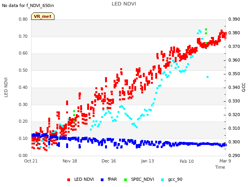Click the 0.330 GCC axis value

[234, 101]
